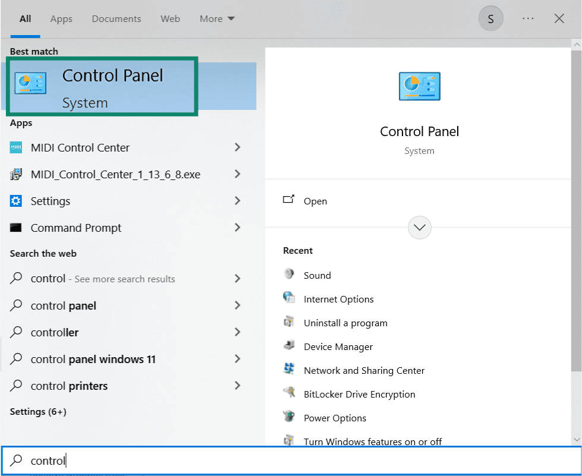Select Internet Options in Recent

pos(338,299)
